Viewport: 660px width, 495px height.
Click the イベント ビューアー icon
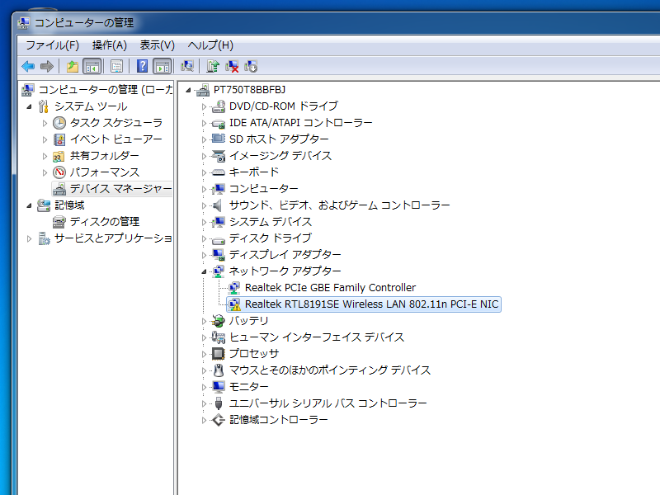click(x=59, y=139)
